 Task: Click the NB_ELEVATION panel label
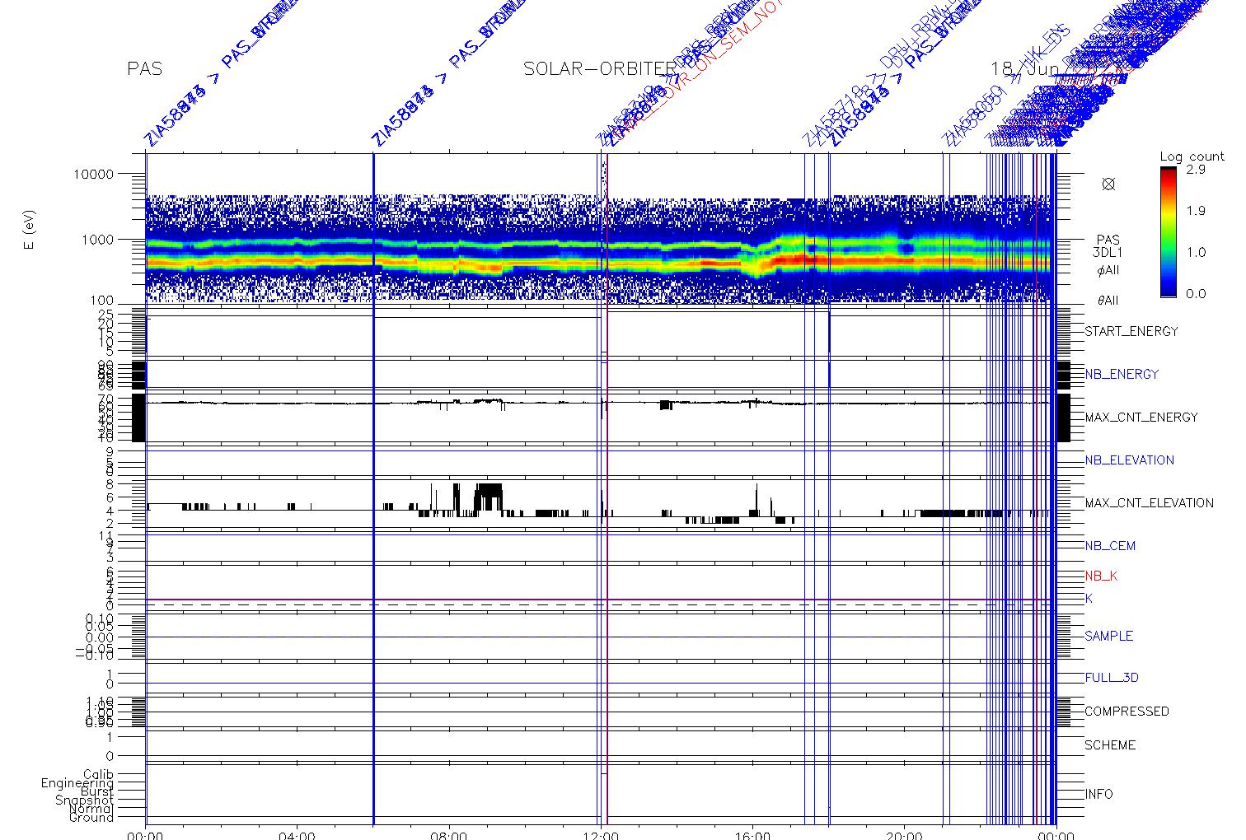[x=1129, y=460]
